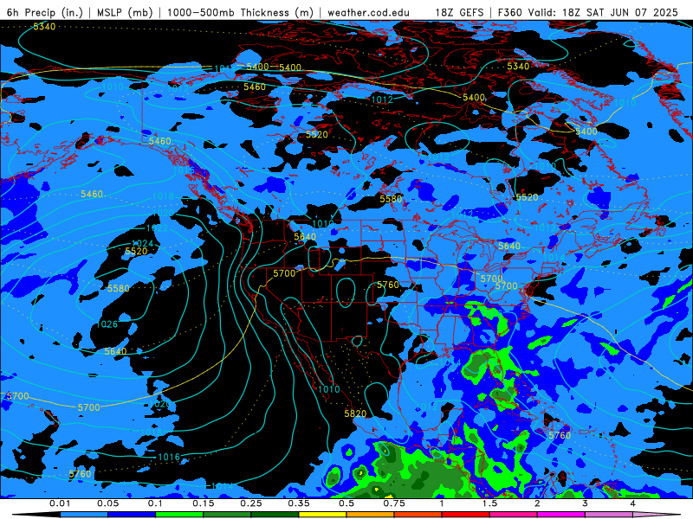The height and width of the screenshot is (519, 693).
Task: Click the '1000-500mb Thickness (m)' header label
Action: click(240, 12)
